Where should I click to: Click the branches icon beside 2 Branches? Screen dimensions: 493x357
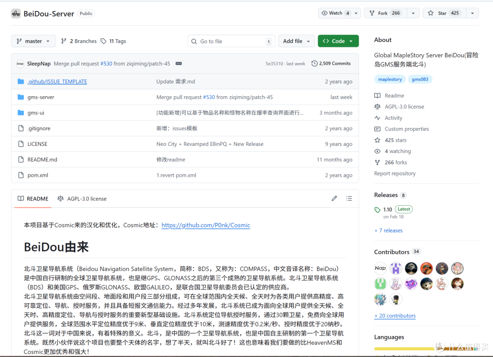pyautogui.click(x=64, y=41)
